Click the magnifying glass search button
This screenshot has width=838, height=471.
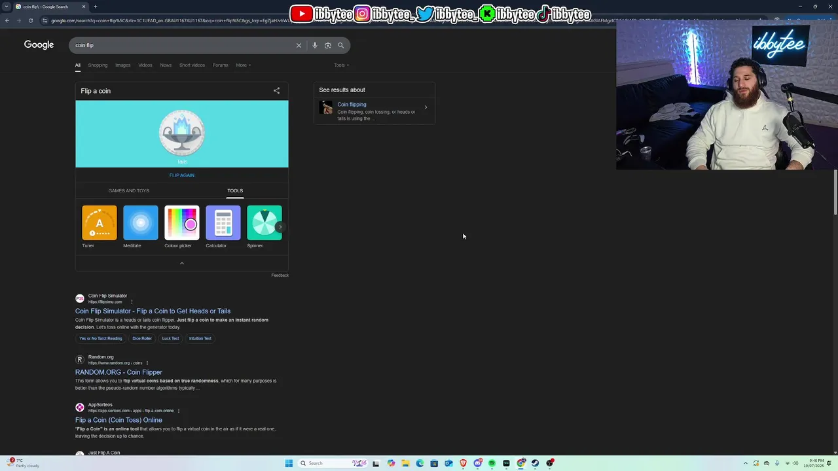click(341, 45)
